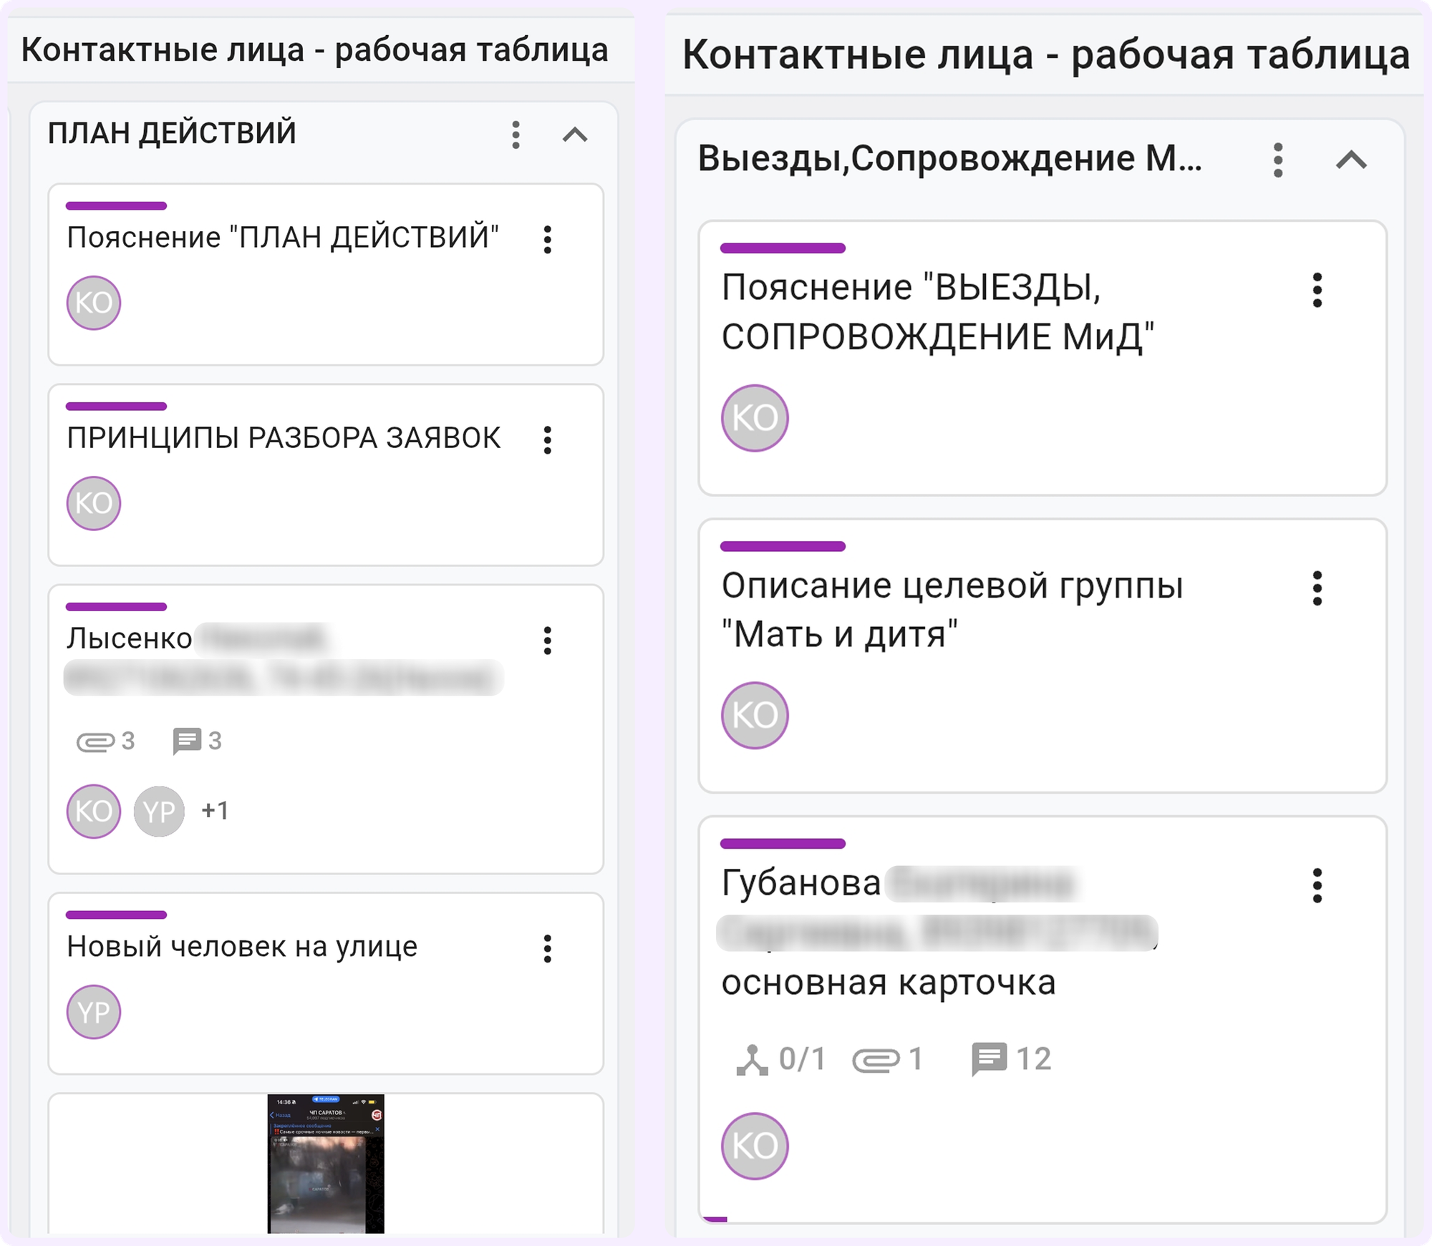Click the YP avatar on the Лысенко card
The image size is (1432, 1246).
coord(159,811)
